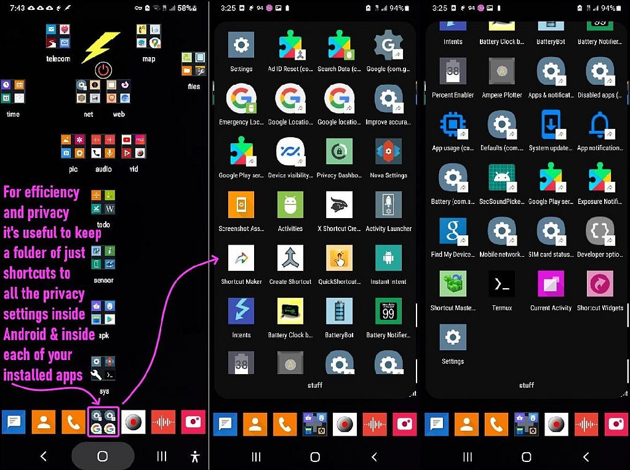Open Find My Device shortcut
This screenshot has height=470, width=630.
point(453,231)
